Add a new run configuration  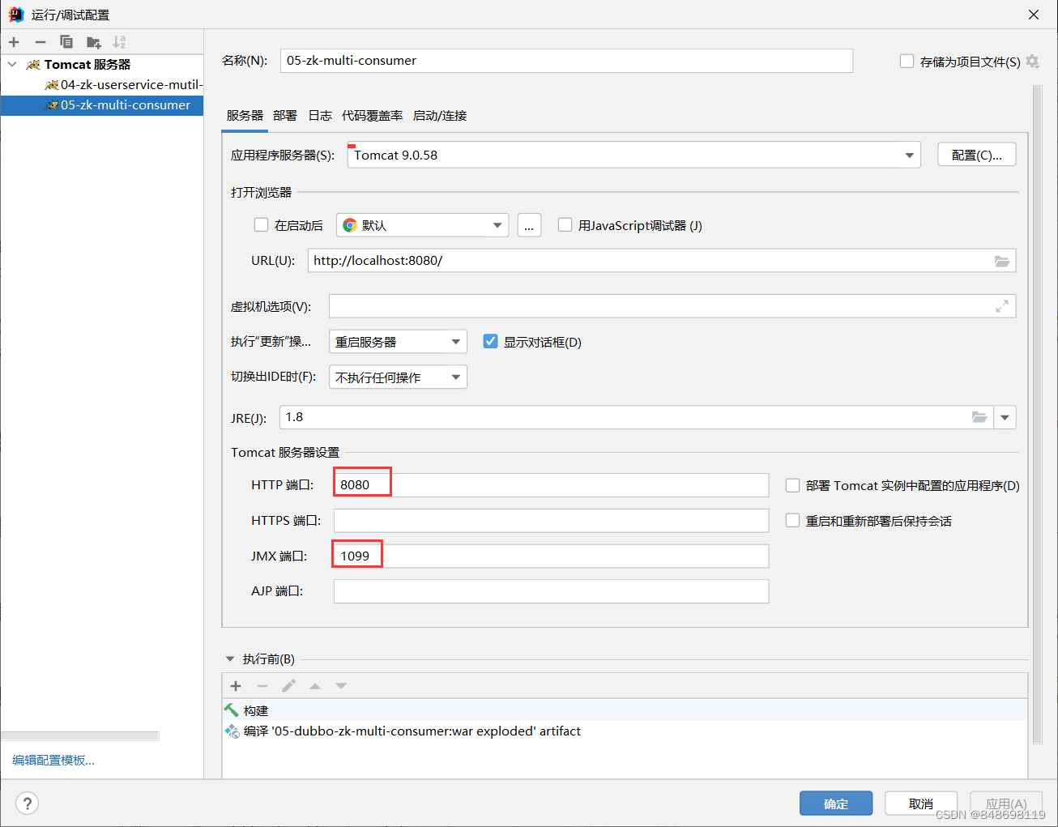coord(14,42)
